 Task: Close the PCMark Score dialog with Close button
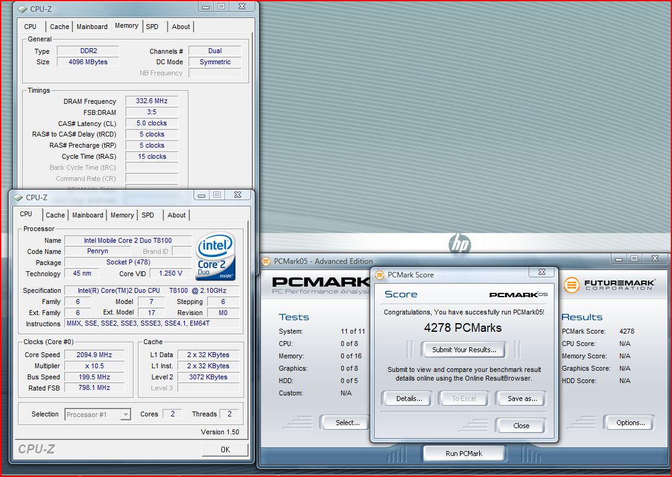point(521,426)
